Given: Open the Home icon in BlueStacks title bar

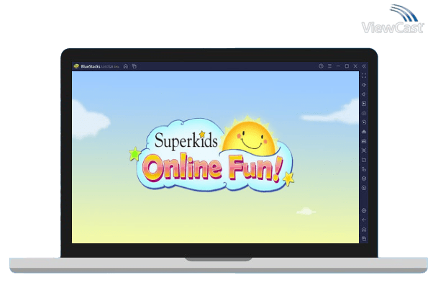Looking at the screenshot, I should 126,66.
